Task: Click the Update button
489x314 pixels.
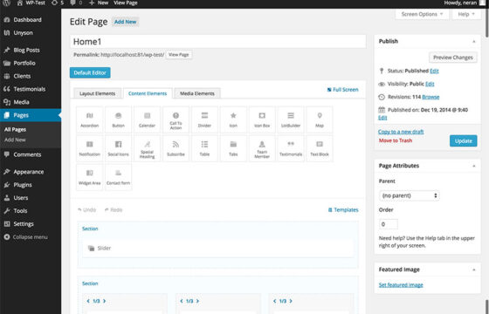Action: (463, 140)
